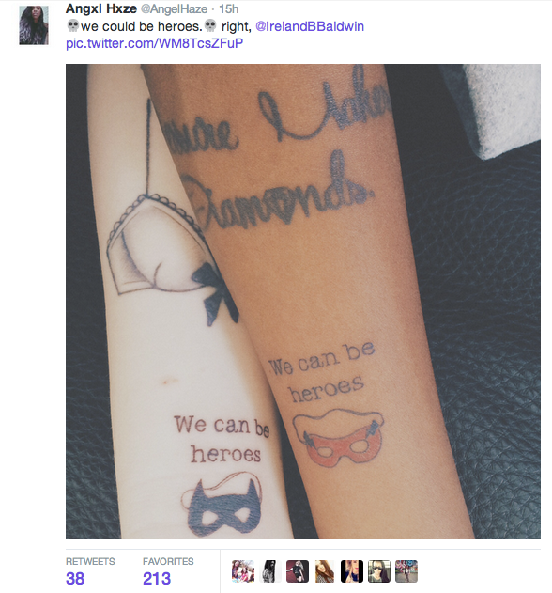Open the avatar wearing dark sunglasses
This screenshot has width=552, height=593.
[379, 571]
